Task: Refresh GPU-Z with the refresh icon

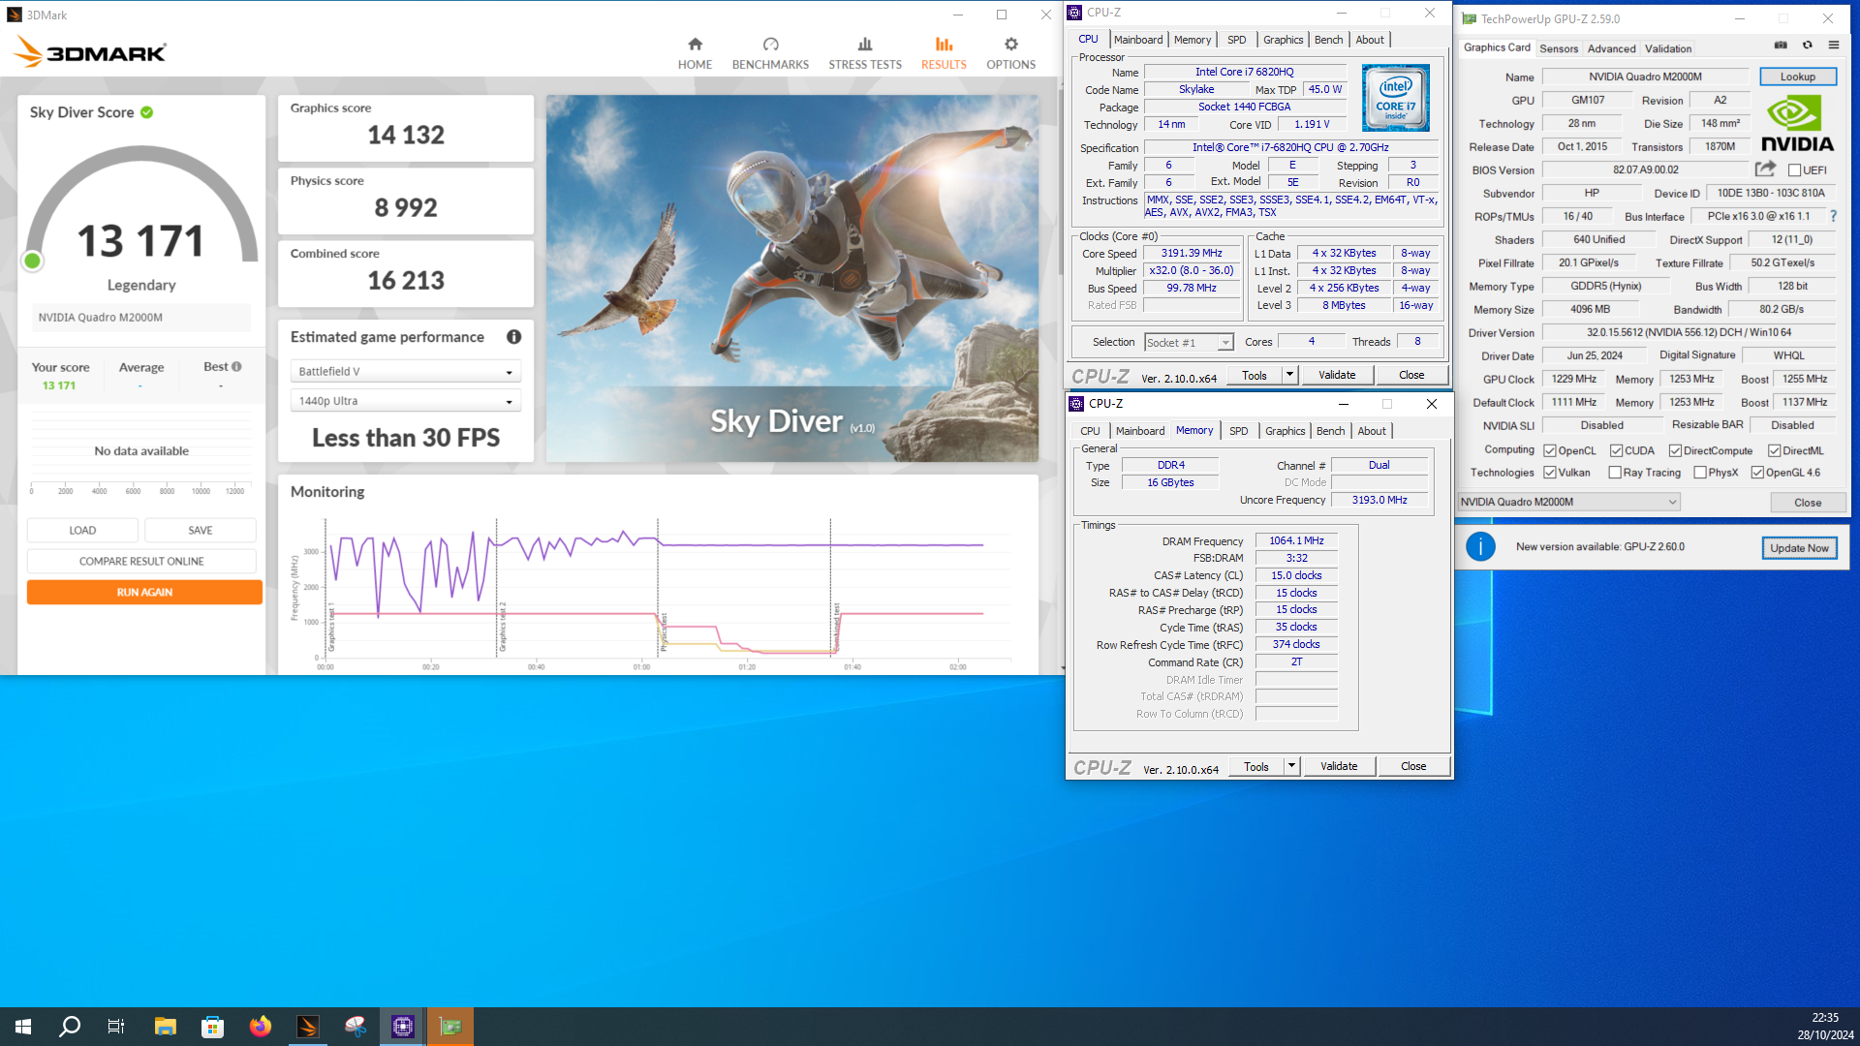Action: (1808, 46)
